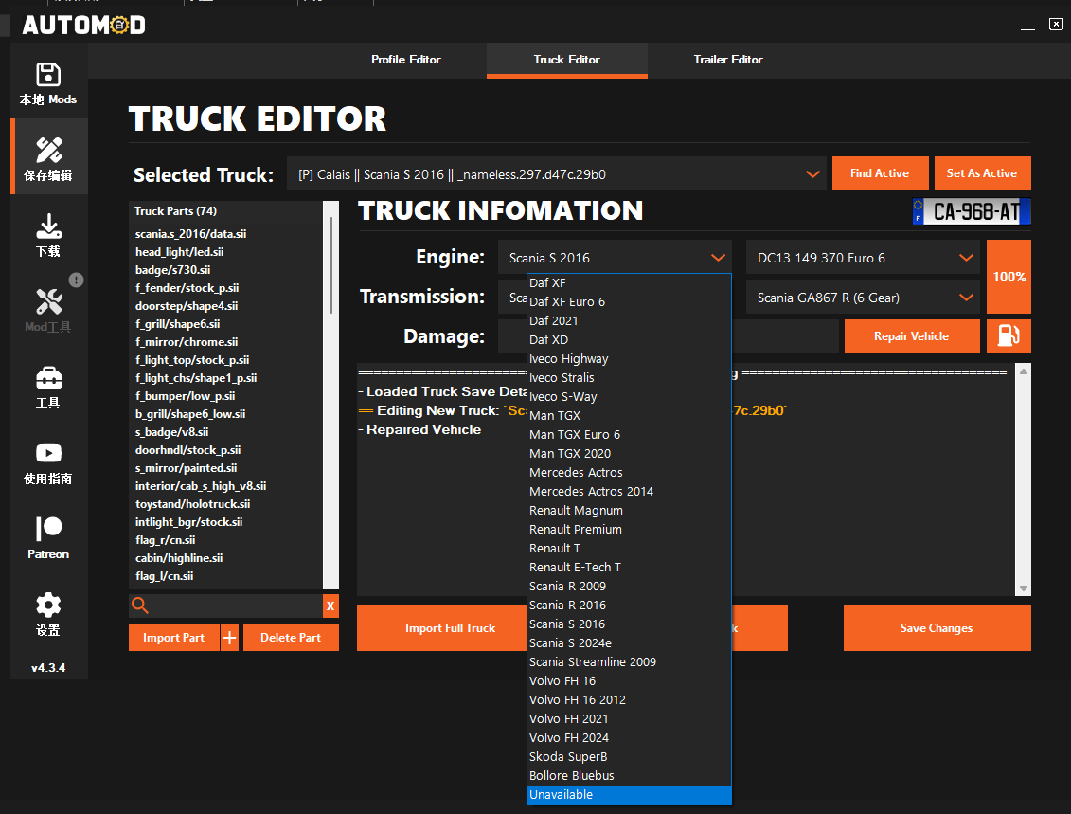
Task: Click the plus button beside Import Part
Action: [x=229, y=638]
